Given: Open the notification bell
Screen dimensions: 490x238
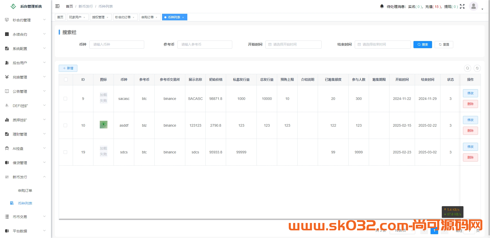Looking at the screenshot, I should [382, 6].
